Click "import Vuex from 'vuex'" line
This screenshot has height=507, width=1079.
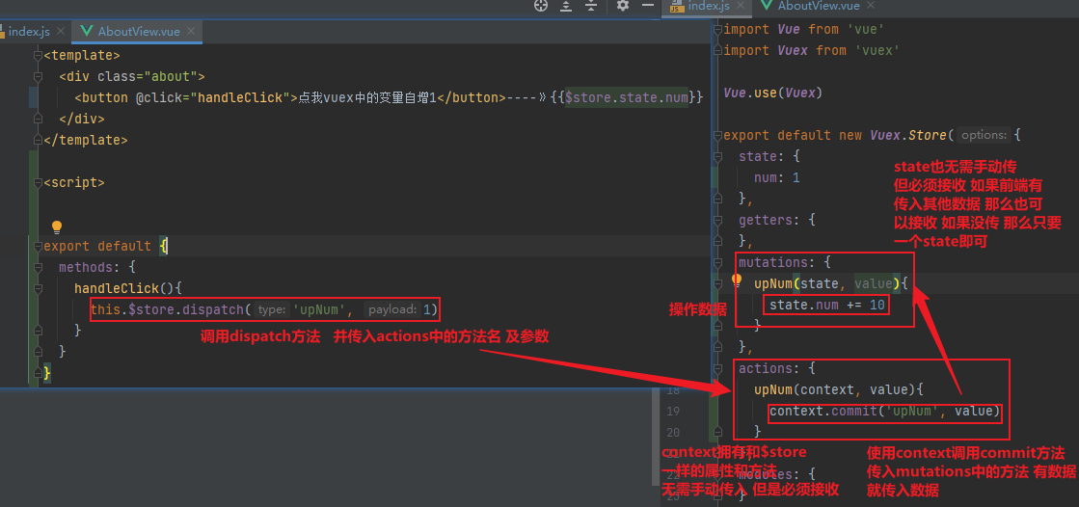pos(812,50)
